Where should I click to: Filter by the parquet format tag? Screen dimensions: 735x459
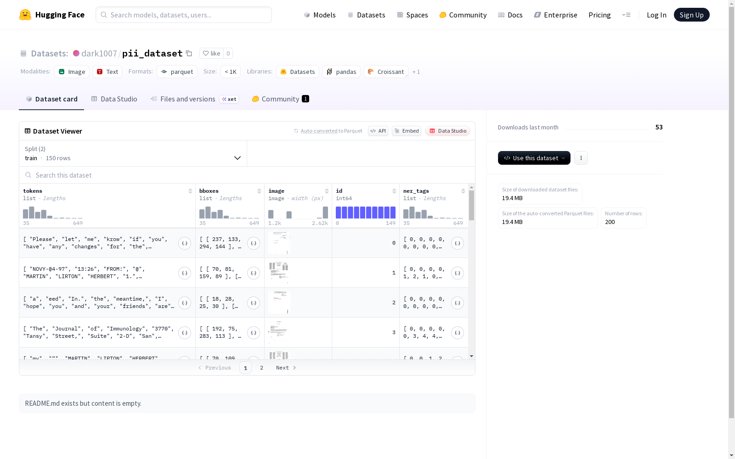(x=177, y=72)
